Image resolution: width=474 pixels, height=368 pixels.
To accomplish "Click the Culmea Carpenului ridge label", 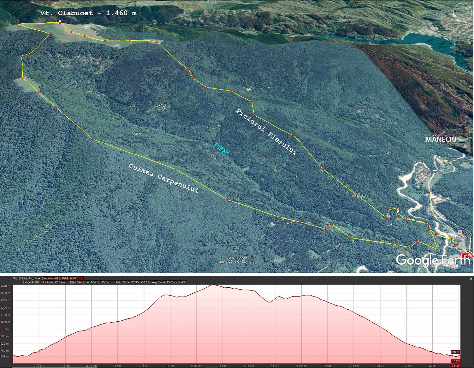I will 163,178.
